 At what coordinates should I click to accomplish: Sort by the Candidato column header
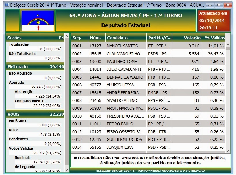pyautogui.click(x=126, y=38)
